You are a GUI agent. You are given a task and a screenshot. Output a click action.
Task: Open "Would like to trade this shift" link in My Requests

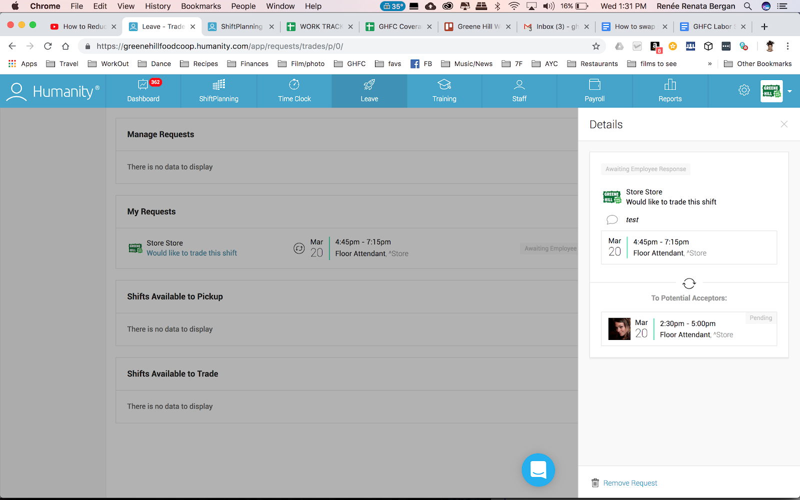(191, 253)
